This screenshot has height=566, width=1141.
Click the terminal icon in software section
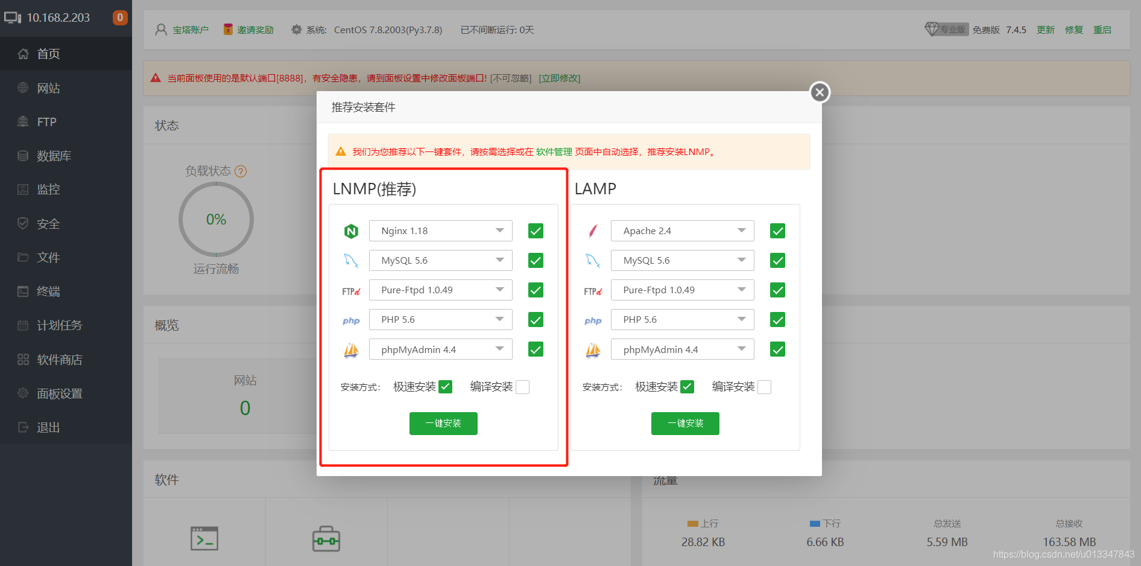tap(204, 538)
